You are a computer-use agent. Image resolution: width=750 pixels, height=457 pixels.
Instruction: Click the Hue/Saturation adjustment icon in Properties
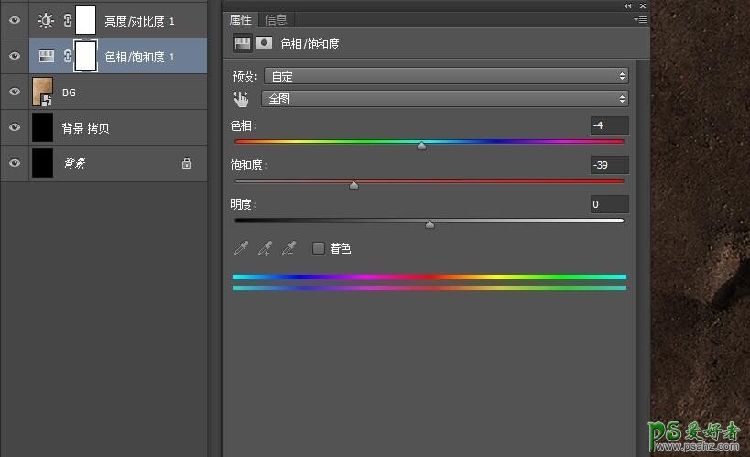click(x=244, y=42)
